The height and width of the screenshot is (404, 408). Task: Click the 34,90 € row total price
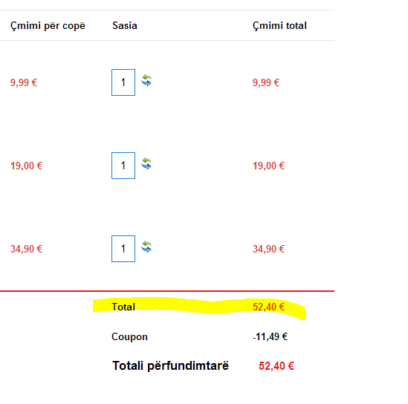pyautogui.click(x=268, y=249)
